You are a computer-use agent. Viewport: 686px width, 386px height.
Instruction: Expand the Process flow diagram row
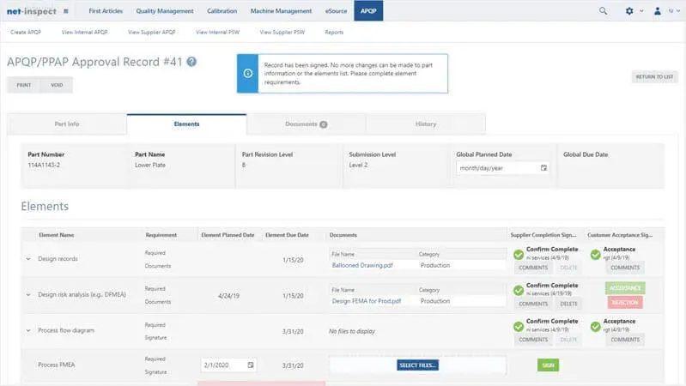click(27, 330)
